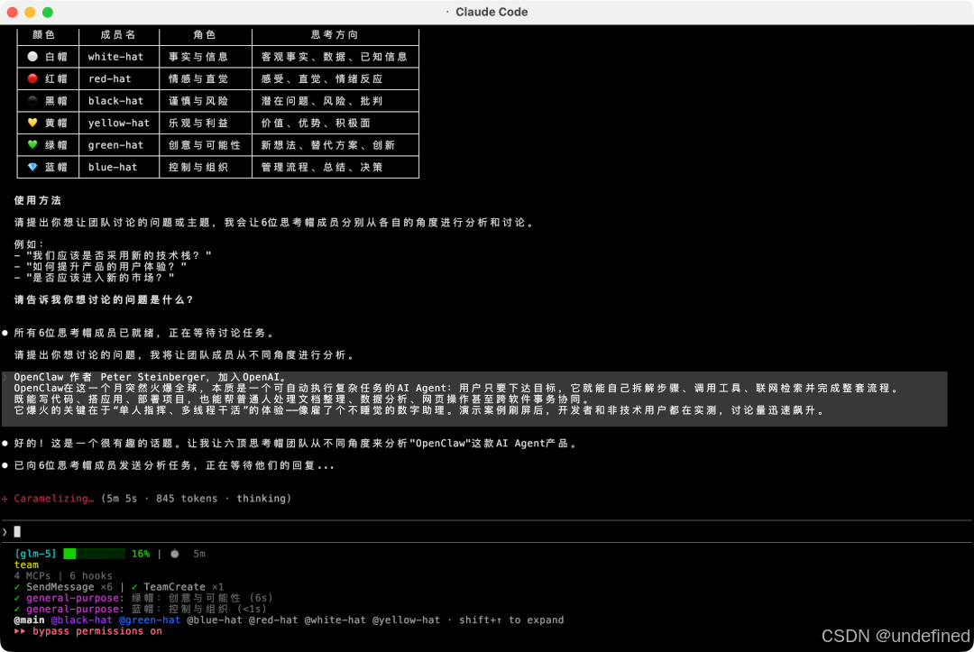This screenshot has width=974, height=652.
Task: Select the @red-hat teammate tag
Action: pos(273,620)
